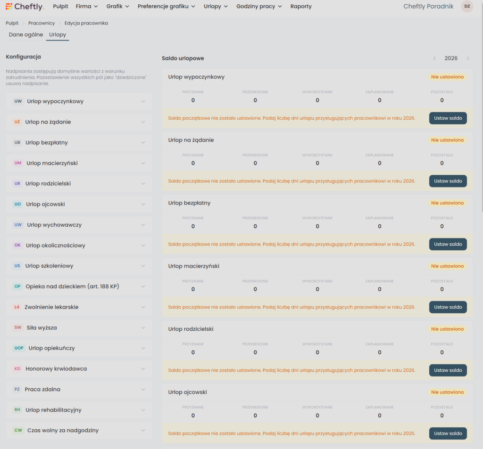483x449 pixels.
Task: Expand Zwolnienie lekarskie configuration chevron
Action: 143,307
